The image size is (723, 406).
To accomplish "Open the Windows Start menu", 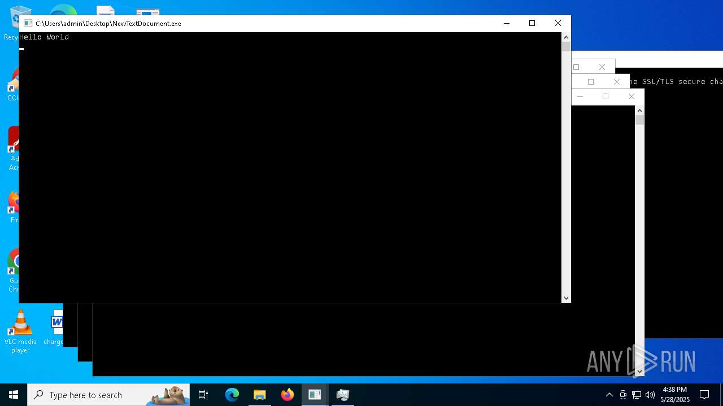I will pyautogui.click(x=14, y=395).
